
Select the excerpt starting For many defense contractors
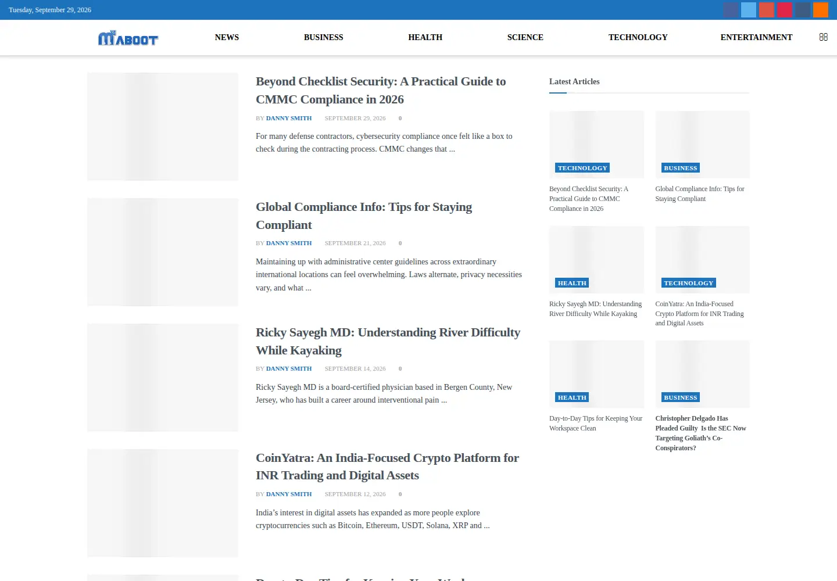coord(384,142)
